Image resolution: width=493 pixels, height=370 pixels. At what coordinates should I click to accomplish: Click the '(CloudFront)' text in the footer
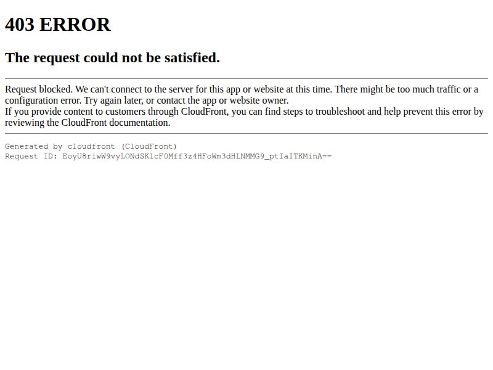[149, 146]
